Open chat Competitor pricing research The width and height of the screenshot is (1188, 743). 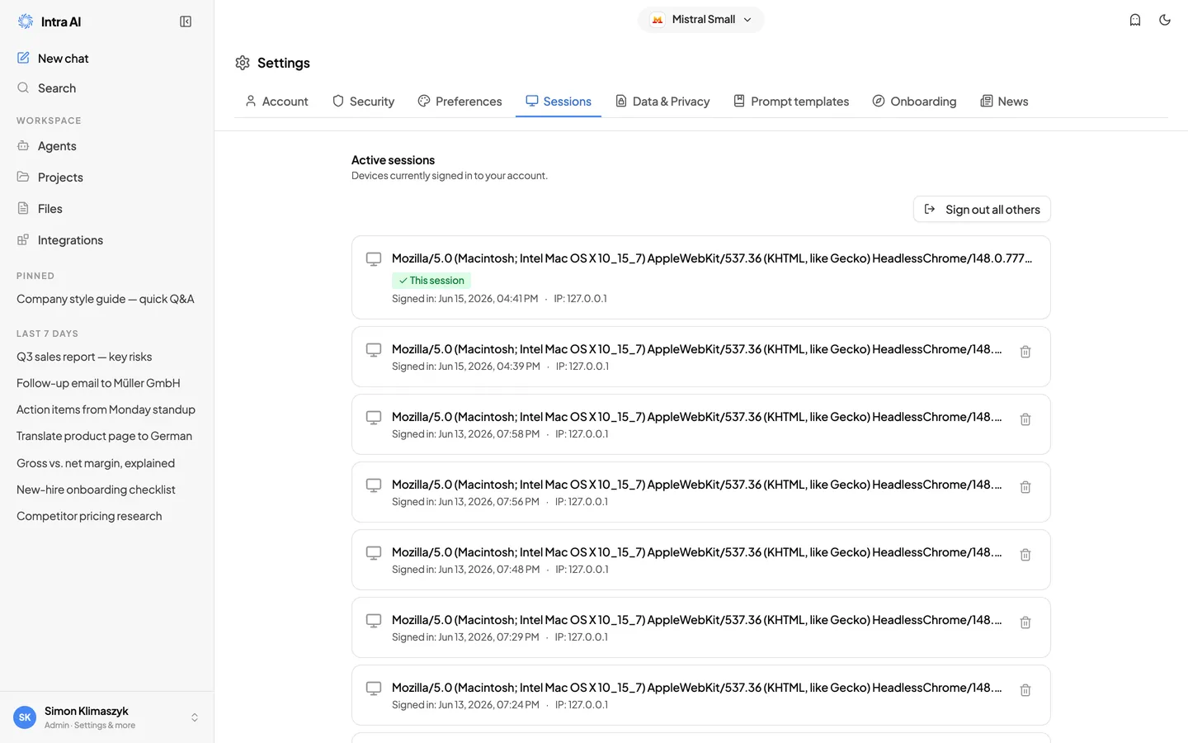[89, 516]
